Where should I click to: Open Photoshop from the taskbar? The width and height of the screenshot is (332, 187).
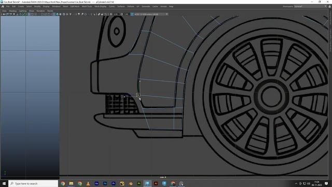[105, 183]
